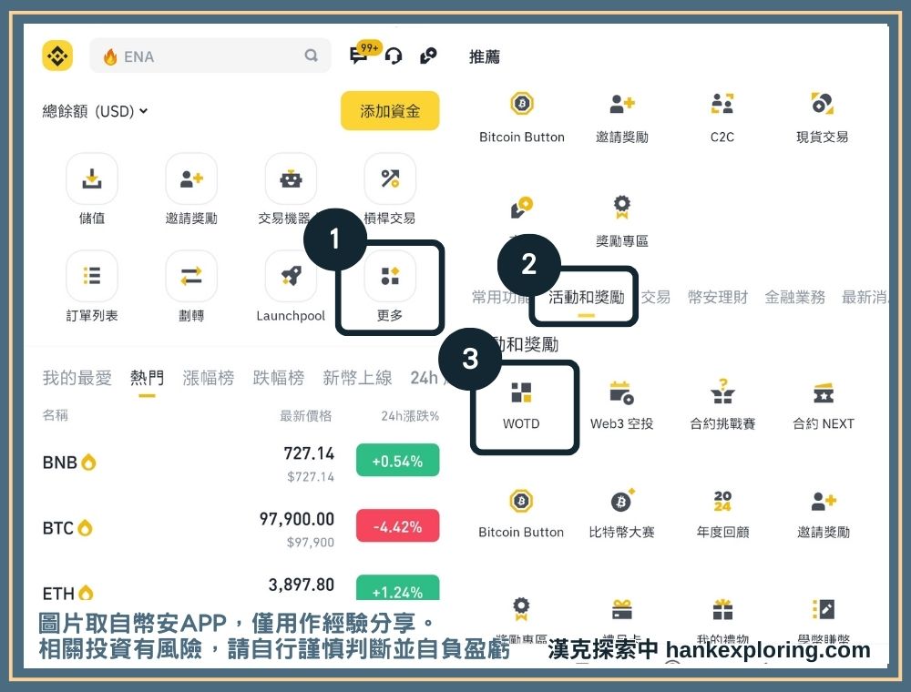Viewport: 911px width, 692px height.
Task: Open the 我的禮物 gift box icon
Action: (x=722, y=609)
